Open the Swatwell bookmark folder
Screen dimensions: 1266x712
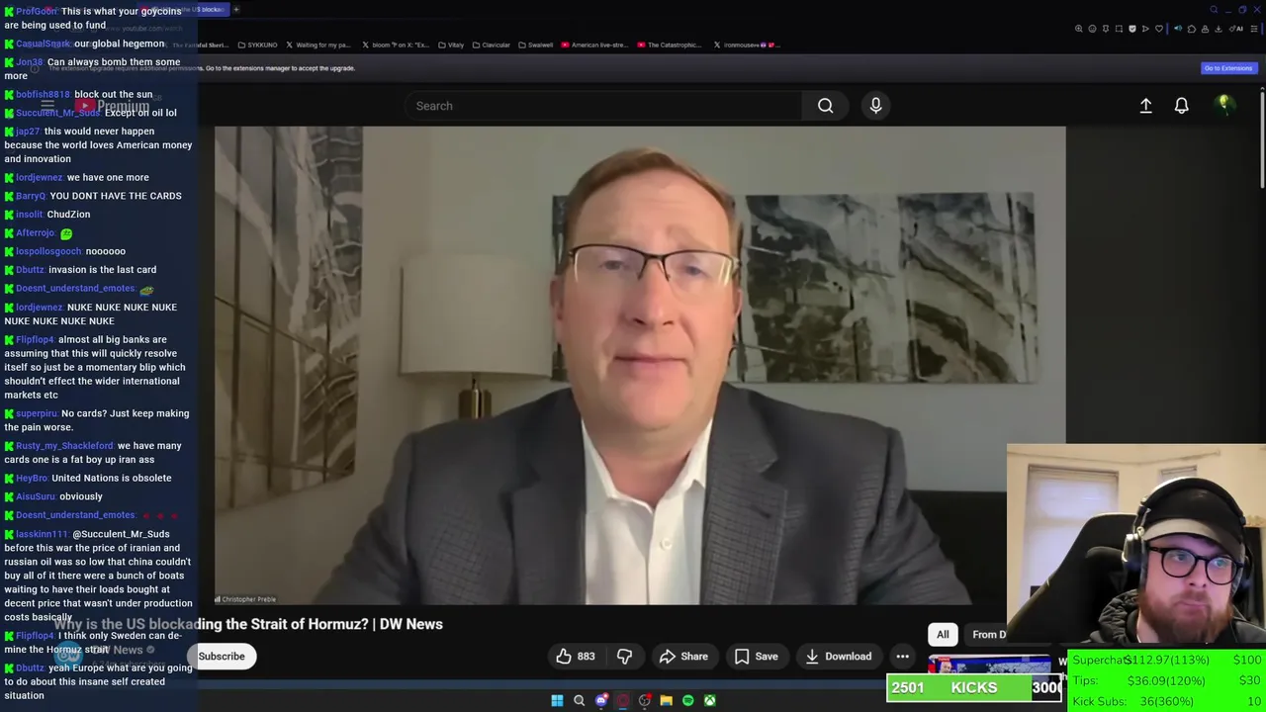click(x=535, y=44)
